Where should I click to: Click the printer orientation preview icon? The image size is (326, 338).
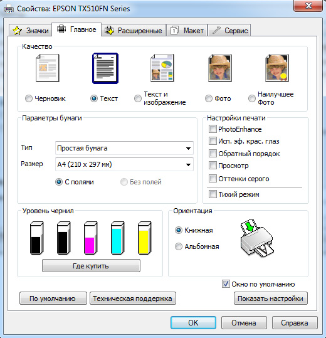257,238
